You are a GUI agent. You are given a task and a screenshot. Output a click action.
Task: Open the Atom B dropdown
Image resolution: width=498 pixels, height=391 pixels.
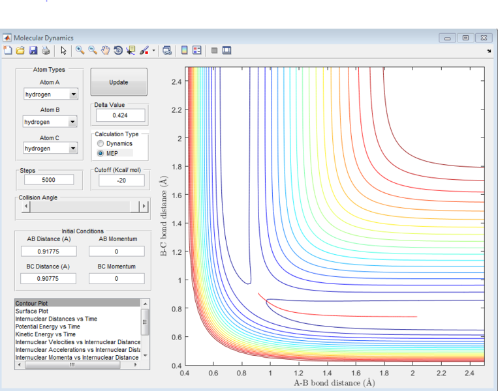[73, 122]
